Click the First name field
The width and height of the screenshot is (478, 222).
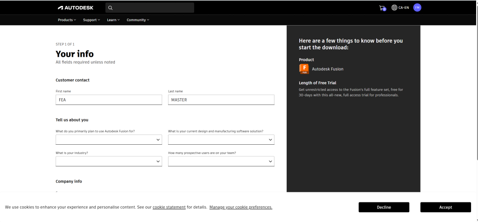point(109,100)
